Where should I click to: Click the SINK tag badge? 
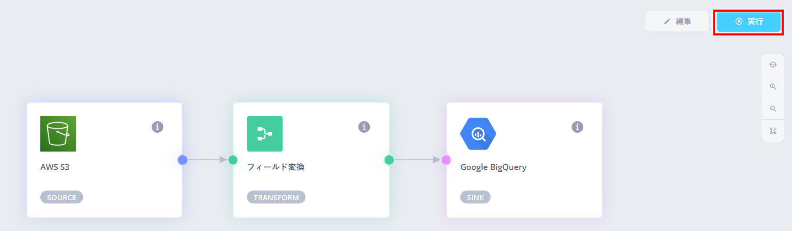coord(475,197)
